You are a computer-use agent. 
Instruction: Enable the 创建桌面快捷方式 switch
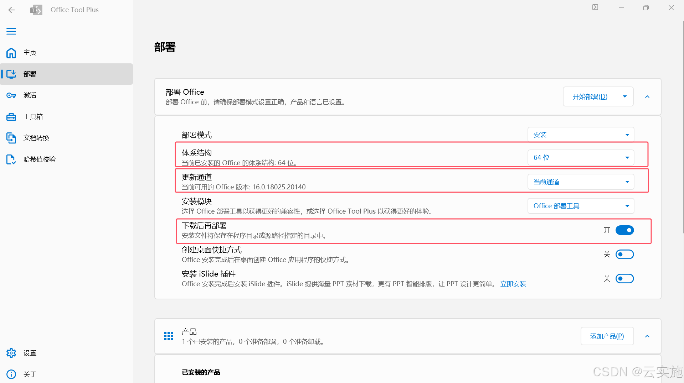624,255
